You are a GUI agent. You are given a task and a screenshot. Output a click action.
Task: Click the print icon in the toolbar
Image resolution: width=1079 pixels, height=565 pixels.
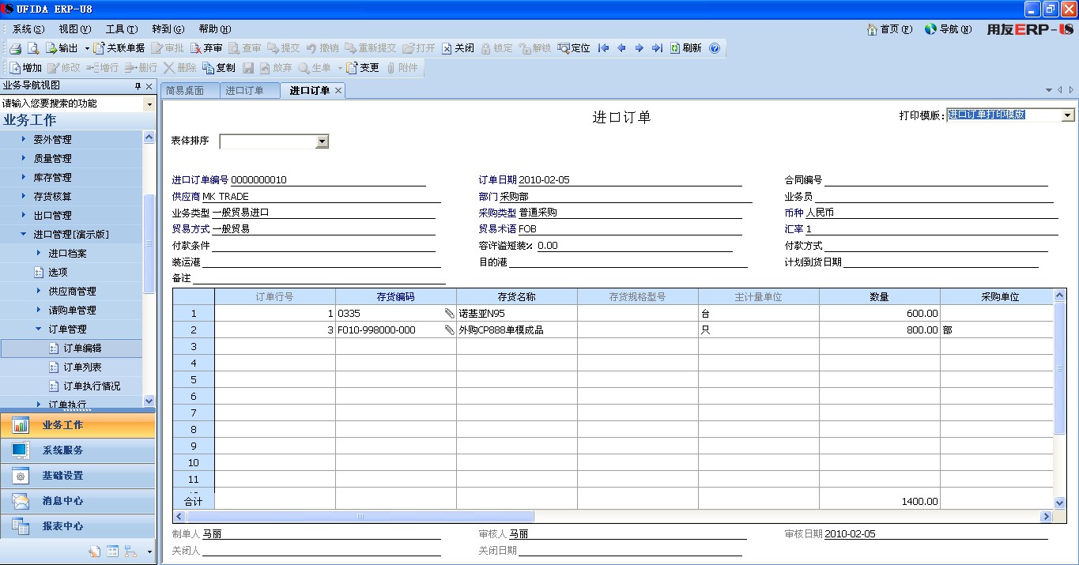[x=15, y=48]
